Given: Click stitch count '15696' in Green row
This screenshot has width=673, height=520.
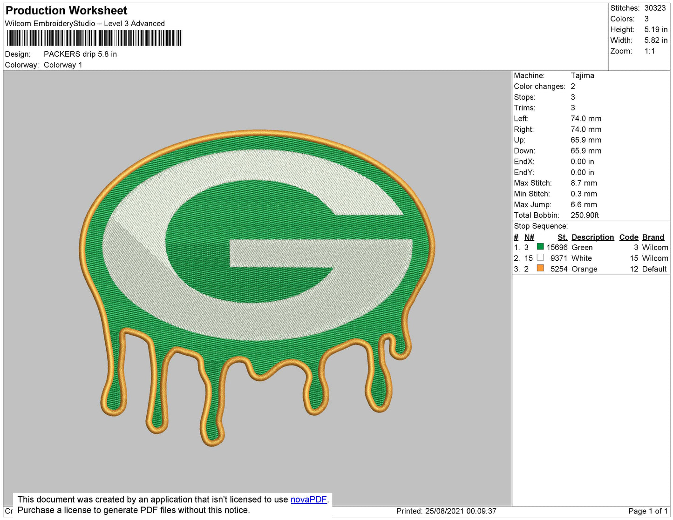Looking at the screenshot, I should point(557,248).
